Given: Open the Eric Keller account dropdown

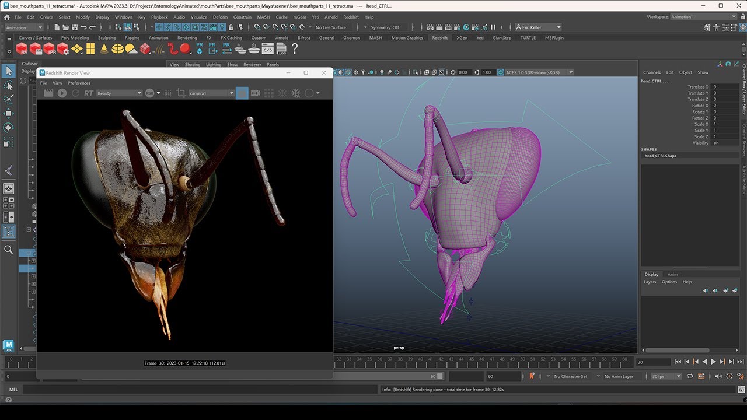Looking at the screenshot, I should click(x=538, y=27).
